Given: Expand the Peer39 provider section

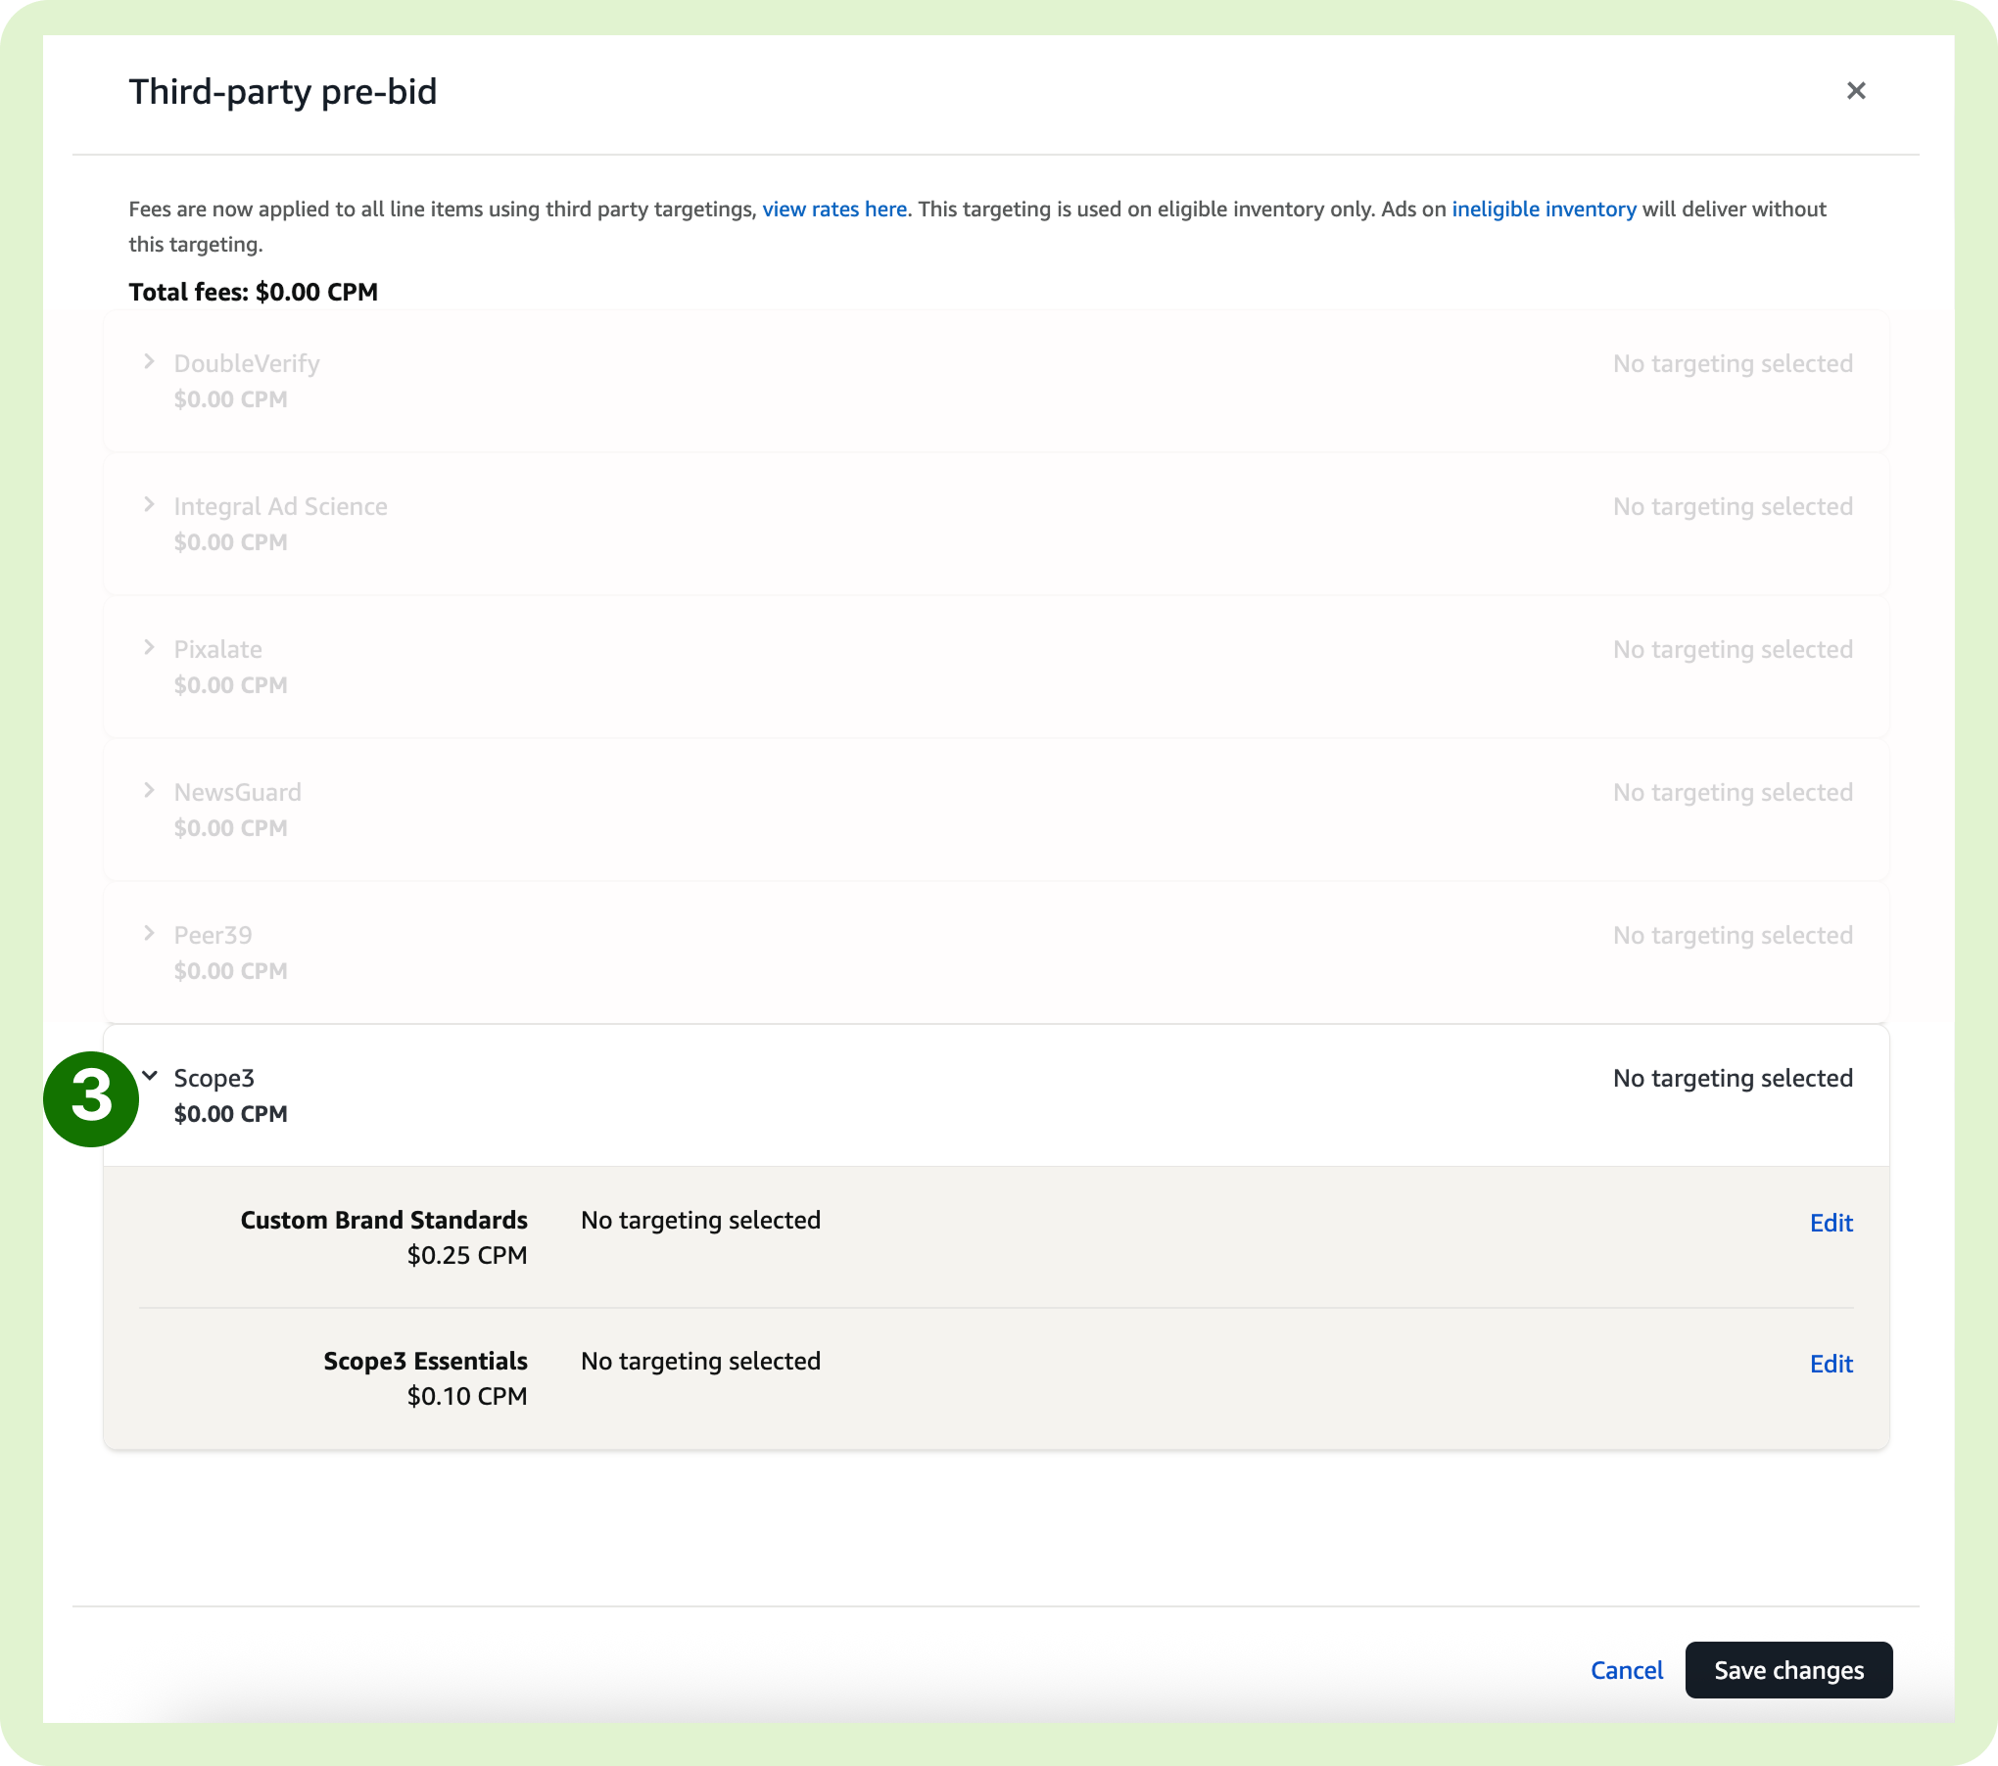Looking at the screenshot, I should (x=149, y=934).
